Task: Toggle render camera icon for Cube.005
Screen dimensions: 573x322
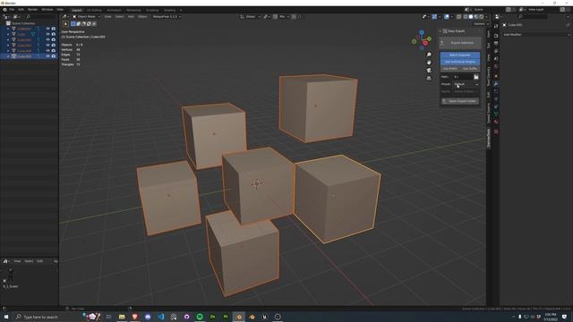Action: click(x=54, y=55)
